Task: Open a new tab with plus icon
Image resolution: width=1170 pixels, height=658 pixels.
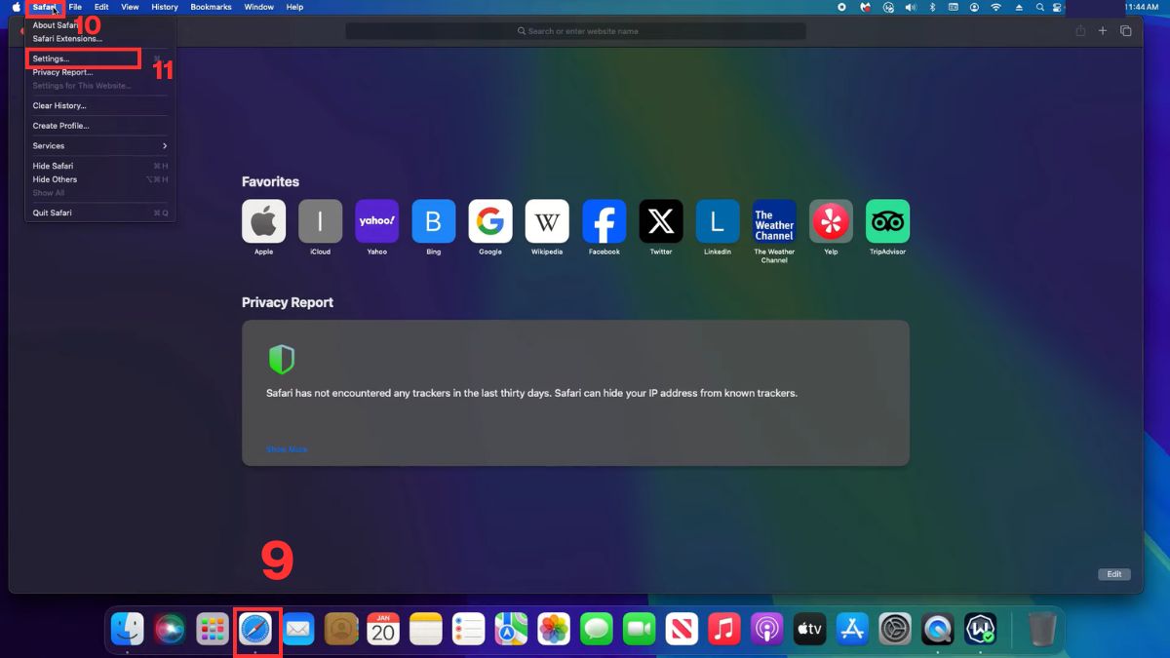Action: (1103, 31)
